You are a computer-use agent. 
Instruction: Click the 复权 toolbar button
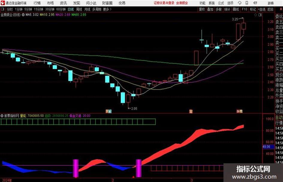click(x=202, y=9)
